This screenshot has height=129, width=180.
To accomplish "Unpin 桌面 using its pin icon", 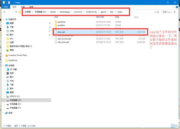I will [50, 23].
